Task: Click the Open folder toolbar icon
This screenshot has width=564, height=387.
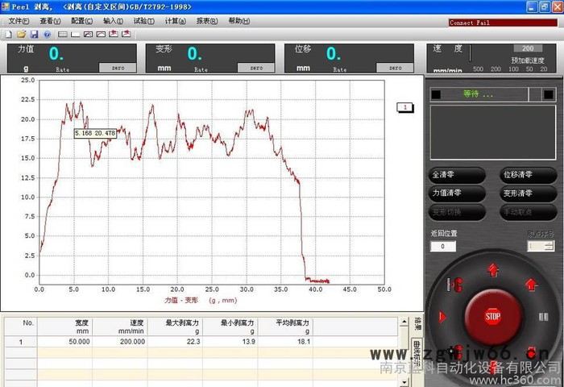Action: (x=21, y=35)
